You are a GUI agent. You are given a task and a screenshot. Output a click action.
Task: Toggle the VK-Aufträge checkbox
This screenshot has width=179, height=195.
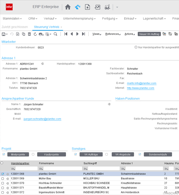tap(76, 154)
